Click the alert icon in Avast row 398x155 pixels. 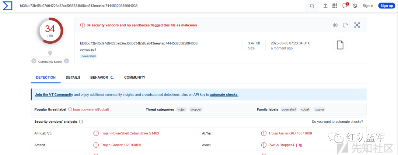[264, 145]
